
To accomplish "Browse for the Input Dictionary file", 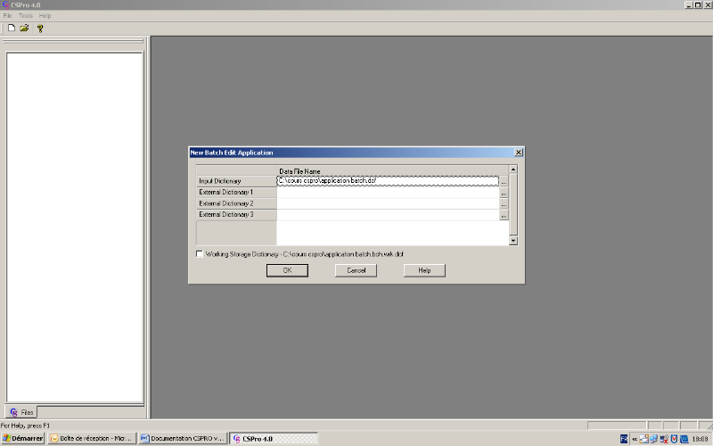I will click(x=504, y=181).
